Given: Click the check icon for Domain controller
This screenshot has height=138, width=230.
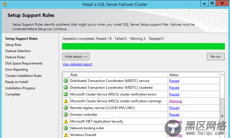Looking at the screenshot, I should coord(66,114).
